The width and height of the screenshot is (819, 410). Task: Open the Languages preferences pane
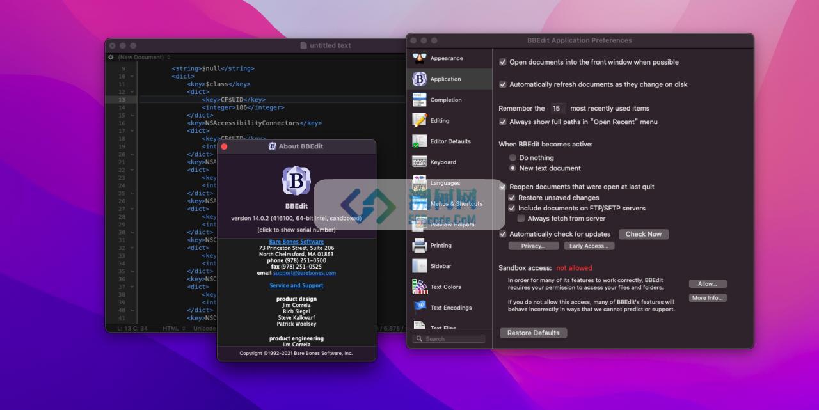pos(450,183)
